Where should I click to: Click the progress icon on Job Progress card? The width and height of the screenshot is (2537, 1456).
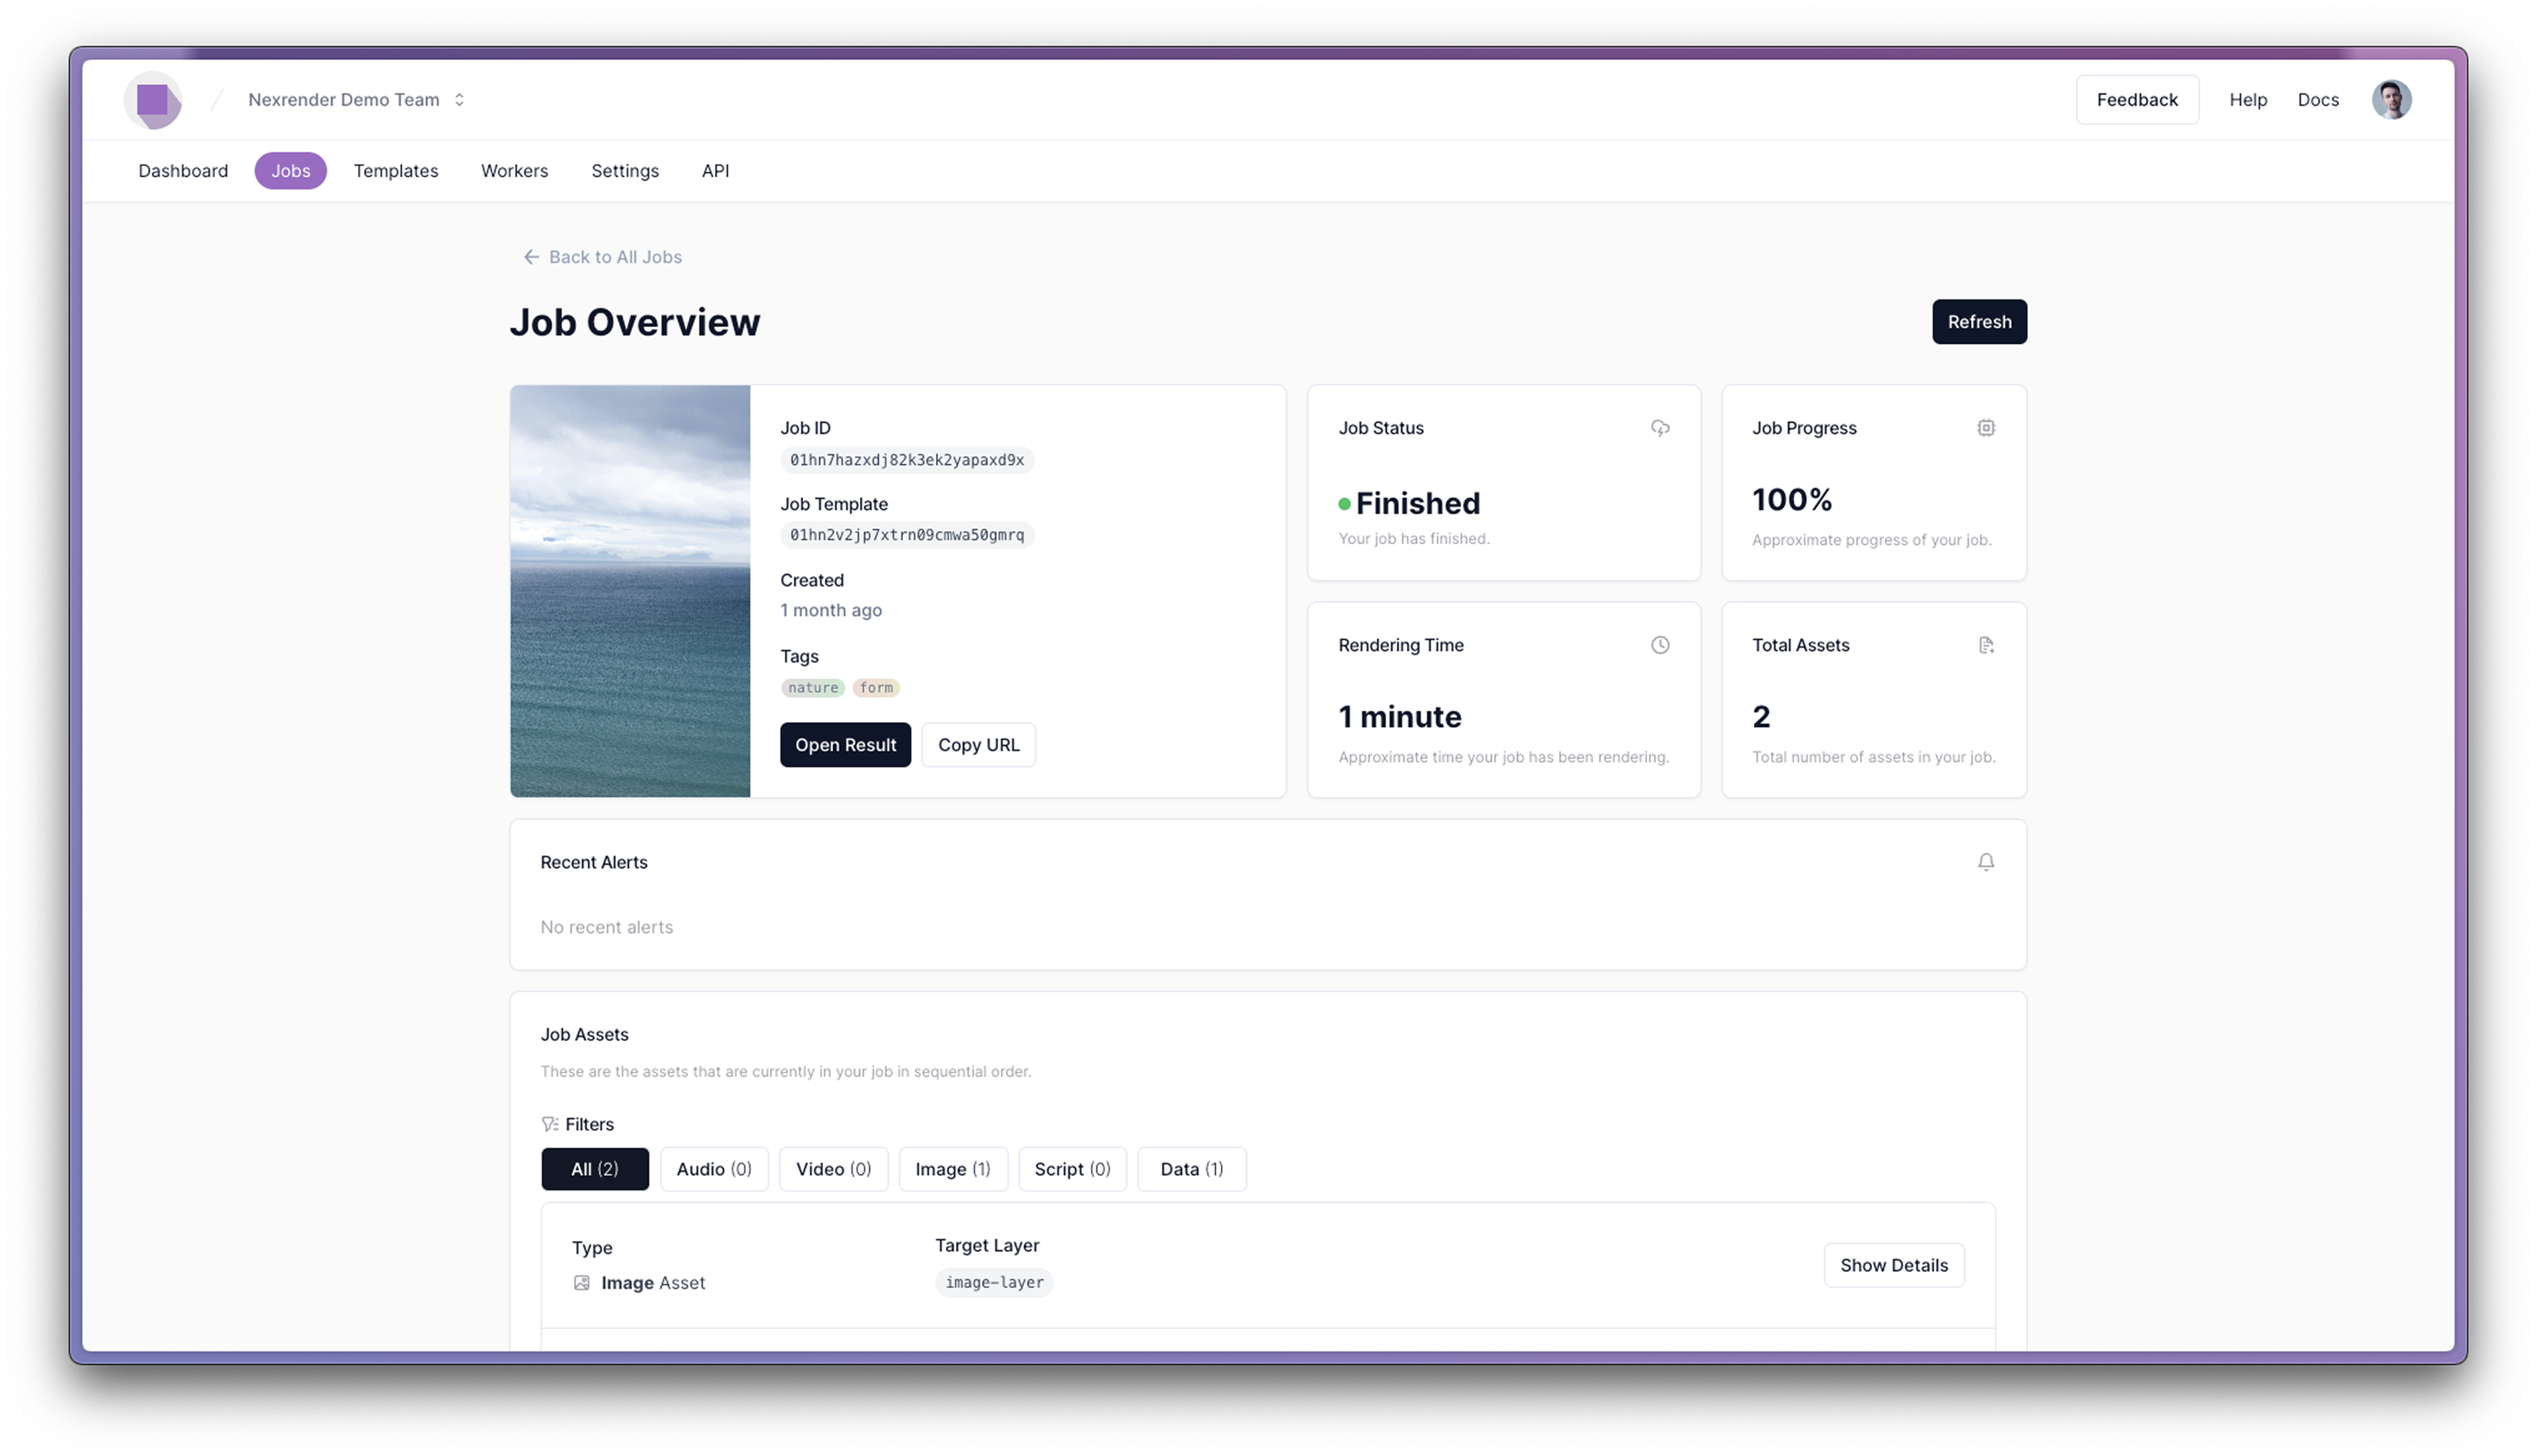pyautogui.click(x=1986, y=428)
